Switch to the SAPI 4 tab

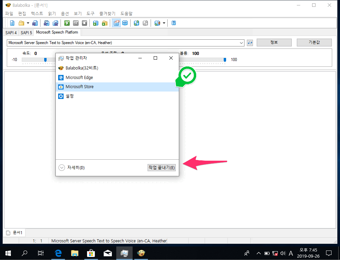coord(11,33)
